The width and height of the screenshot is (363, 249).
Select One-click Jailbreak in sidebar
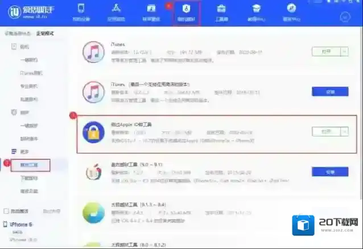(x=29, y=126)
